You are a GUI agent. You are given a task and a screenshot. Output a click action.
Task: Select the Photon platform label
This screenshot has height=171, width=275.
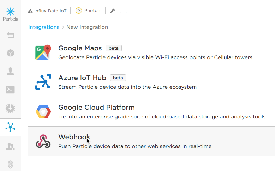click(88, 11)
